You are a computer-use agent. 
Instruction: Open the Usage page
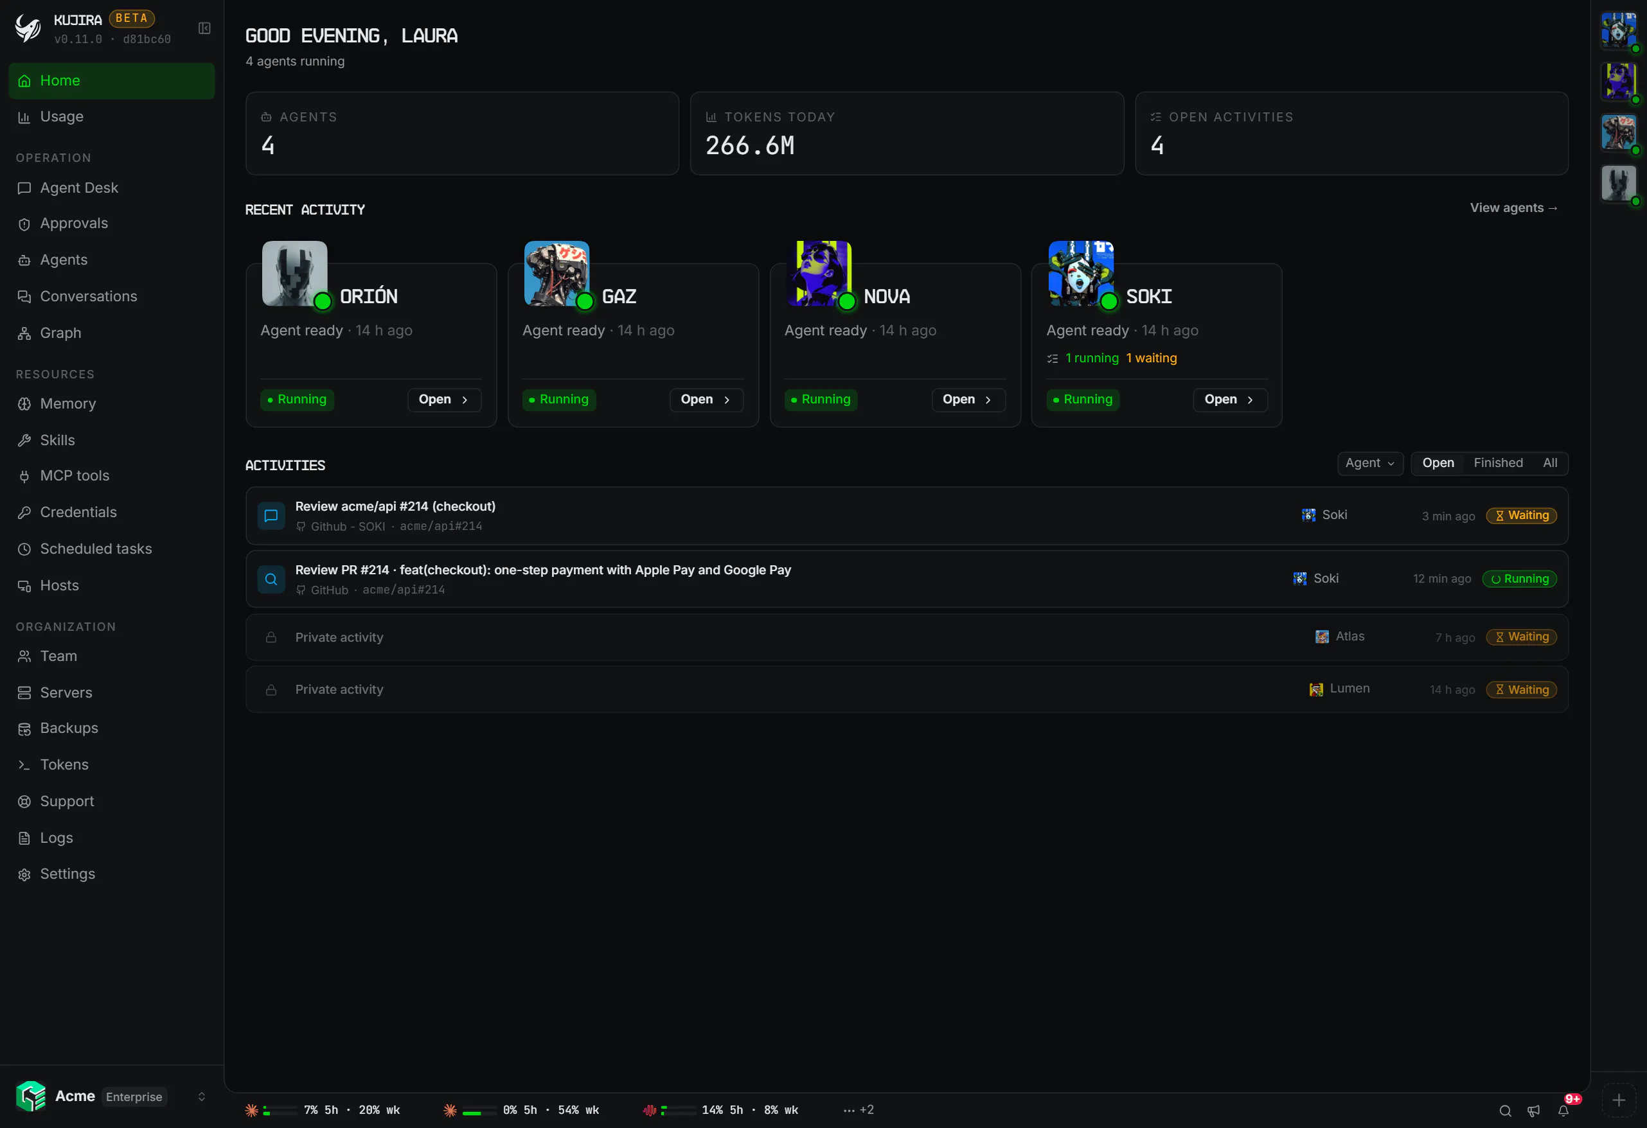click(x=111, y=117)
